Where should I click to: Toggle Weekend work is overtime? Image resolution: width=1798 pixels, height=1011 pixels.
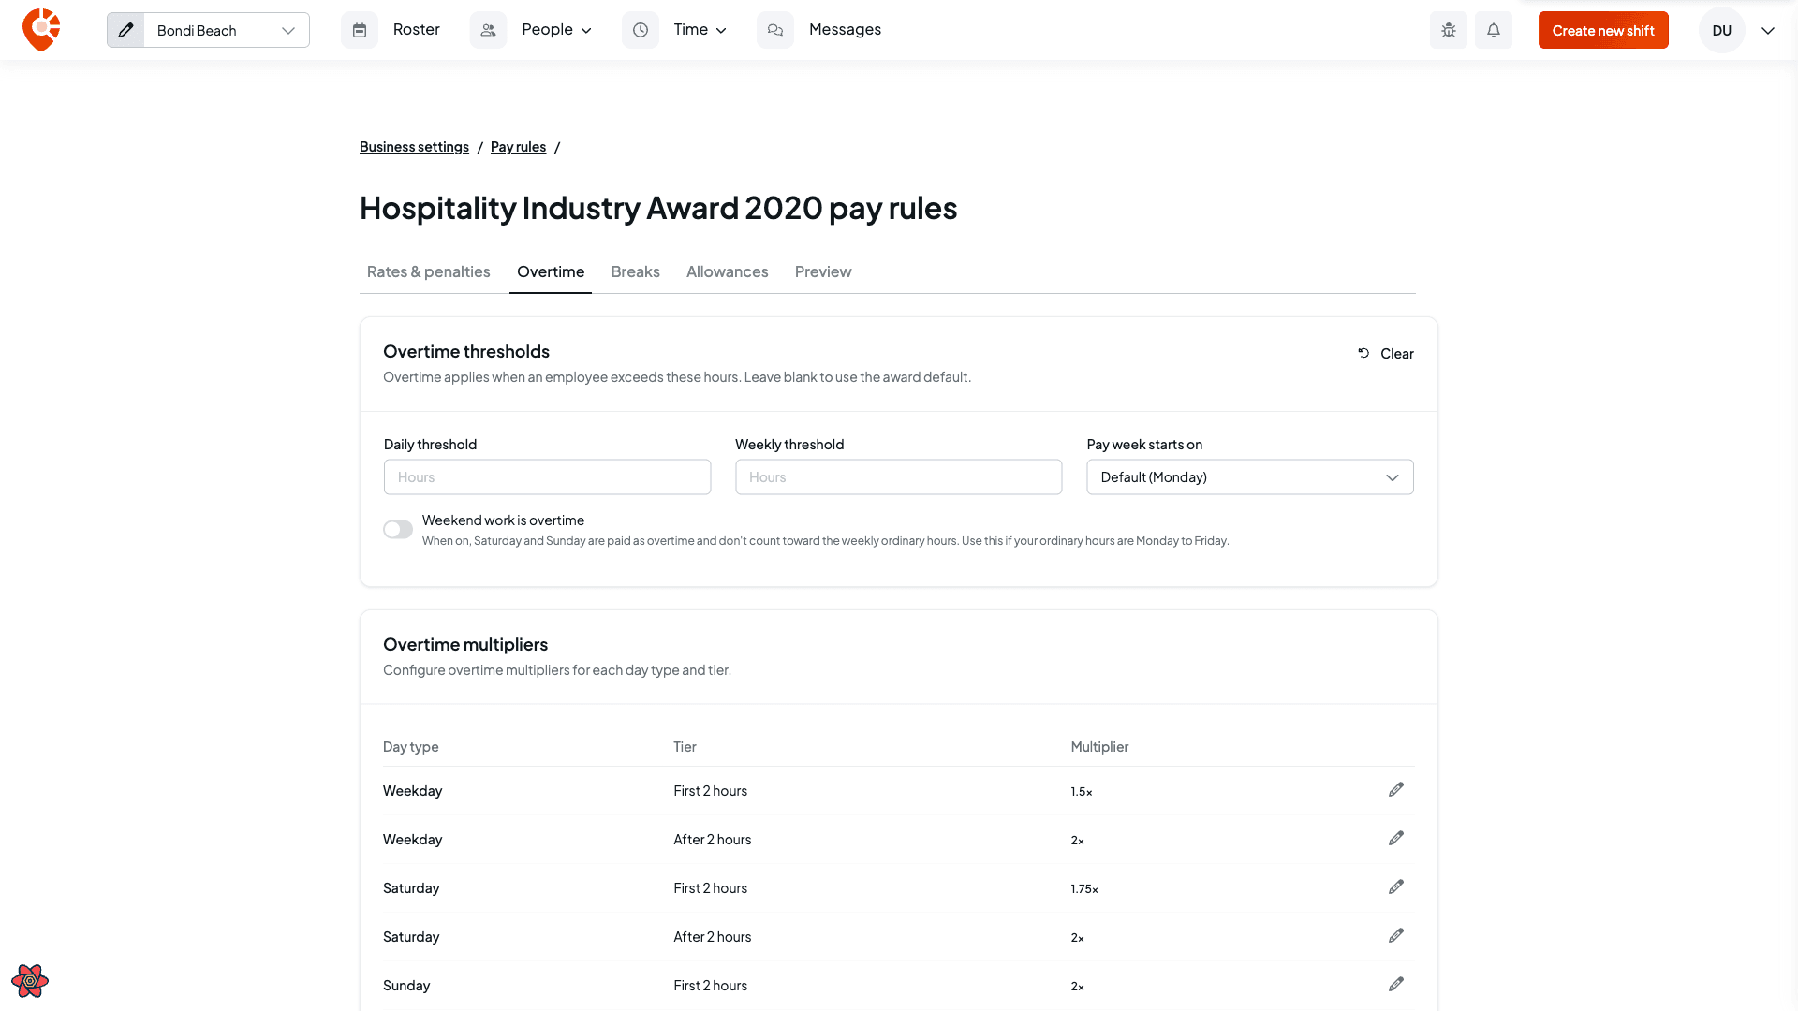398,530
